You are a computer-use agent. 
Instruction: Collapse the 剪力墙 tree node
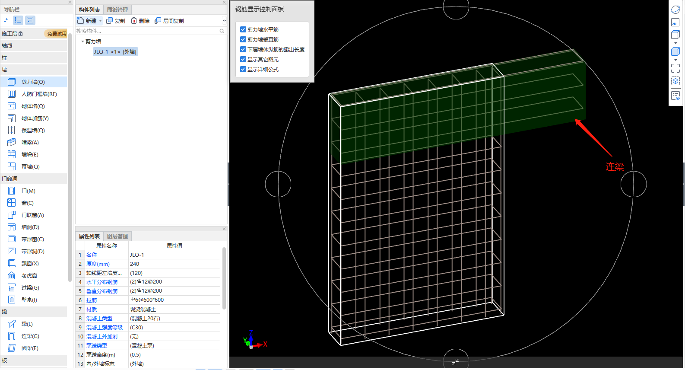82,41
